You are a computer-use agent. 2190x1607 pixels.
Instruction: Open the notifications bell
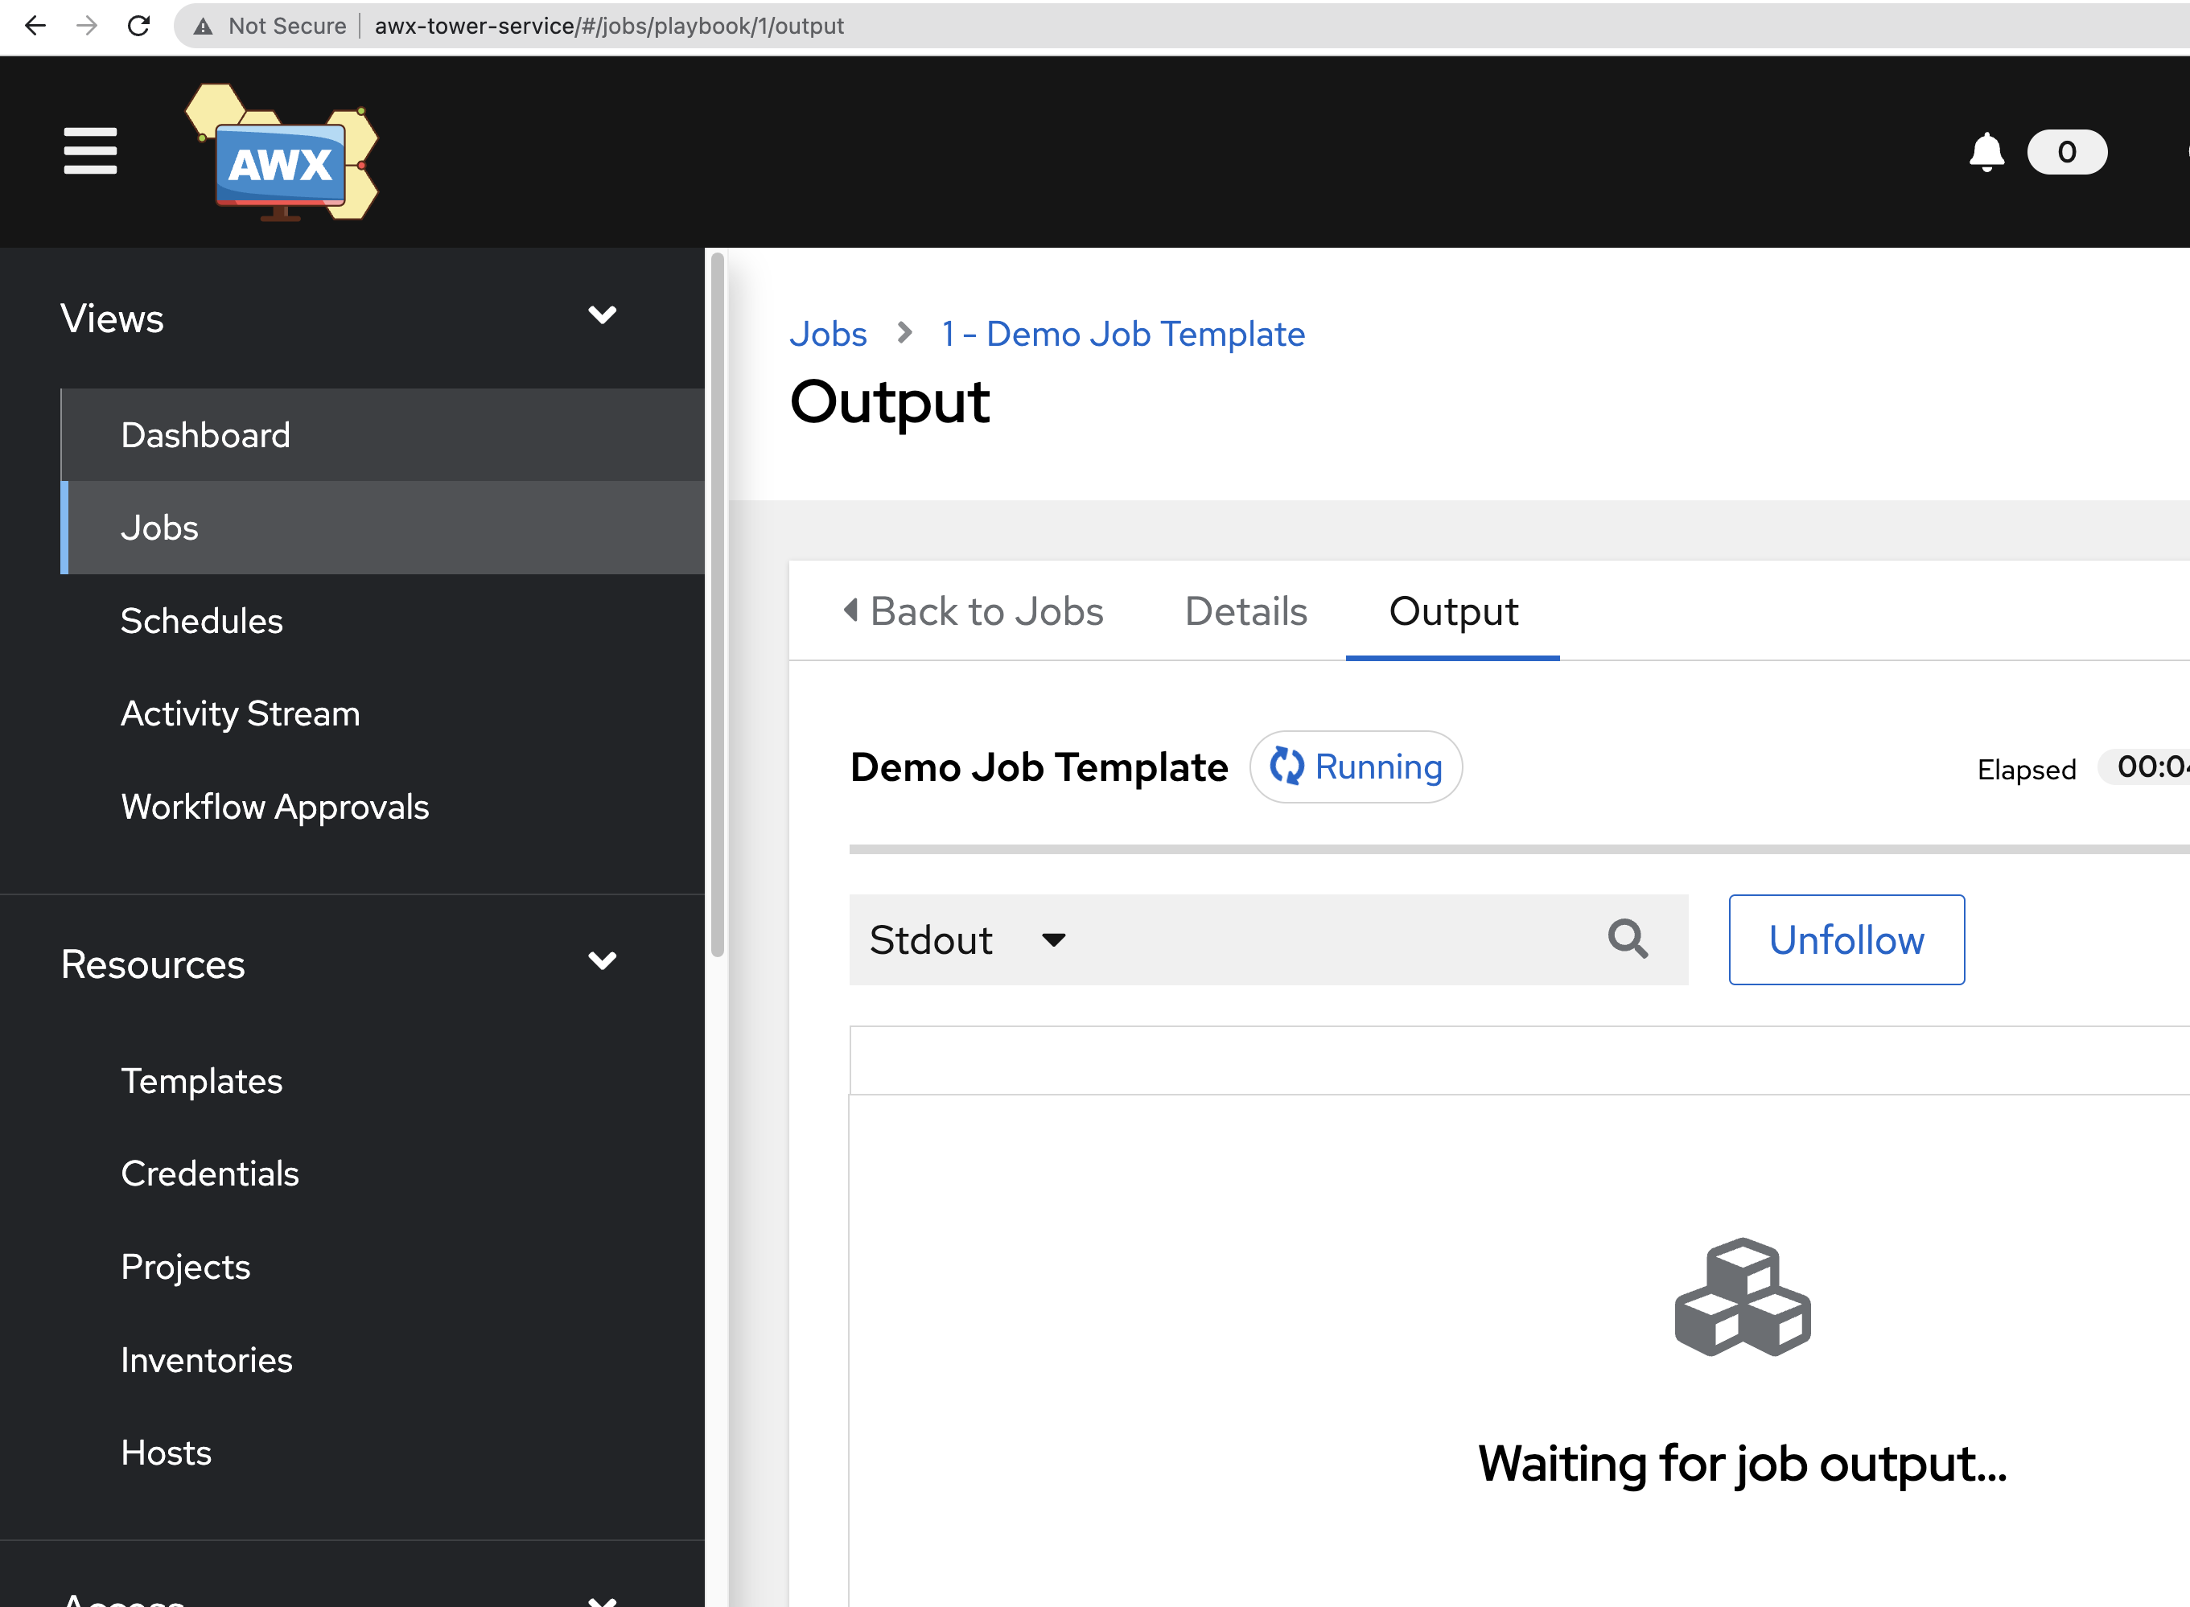click(1986, 152)
